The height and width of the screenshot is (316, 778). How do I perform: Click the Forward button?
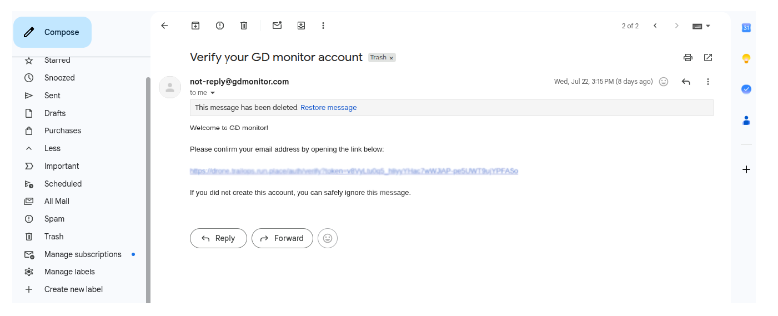282,238
